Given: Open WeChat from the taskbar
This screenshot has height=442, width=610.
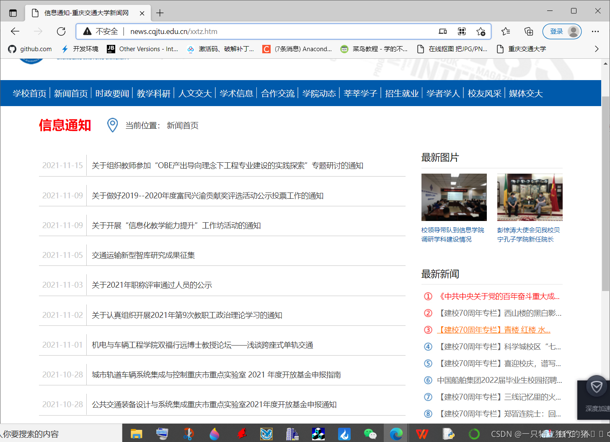Looking at the screenshot, I should [370, 434].
